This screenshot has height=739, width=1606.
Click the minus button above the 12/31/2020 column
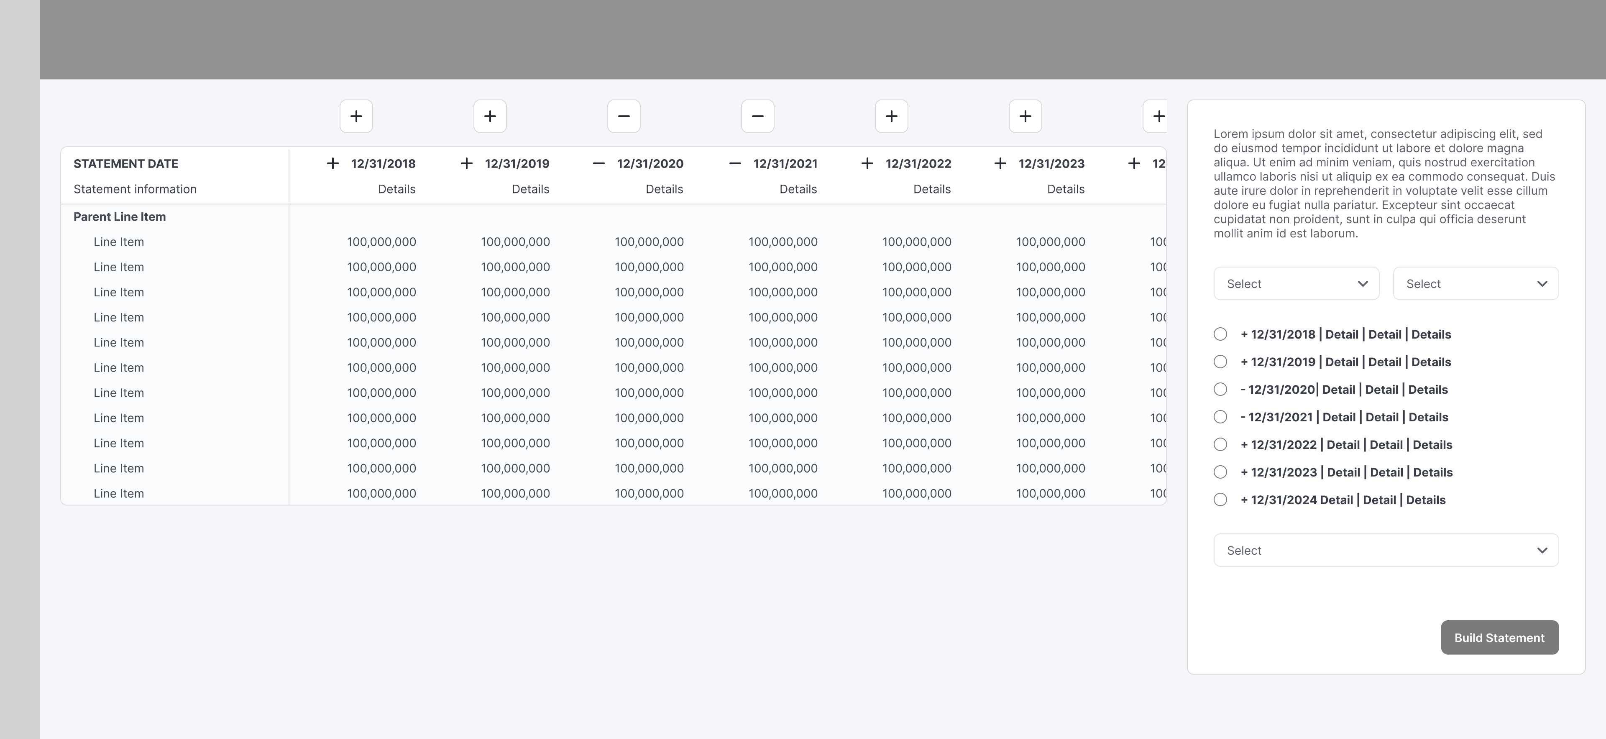click(x=624, y=116)
